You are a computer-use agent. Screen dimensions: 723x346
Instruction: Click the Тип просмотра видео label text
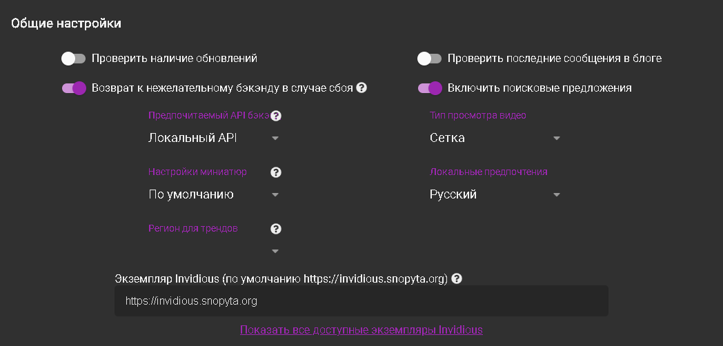pyautogui.click(x=477, y=115)
